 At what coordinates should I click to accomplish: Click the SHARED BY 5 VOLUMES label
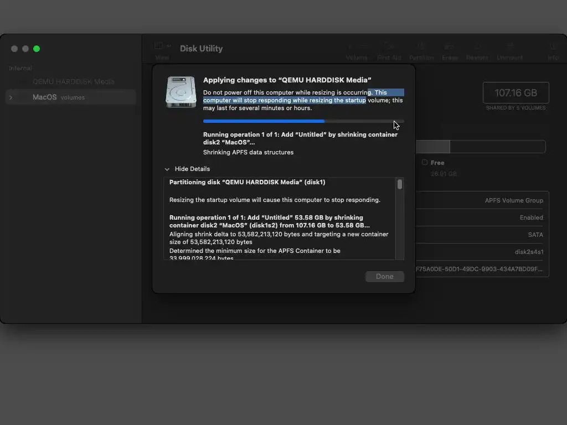point(516,108)
